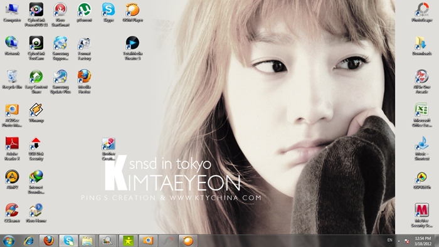Image resolution: width=439 pixels, height=247 pixels.
Task: Select the µTorrent desktop shortcut
Action: (84, 13)
